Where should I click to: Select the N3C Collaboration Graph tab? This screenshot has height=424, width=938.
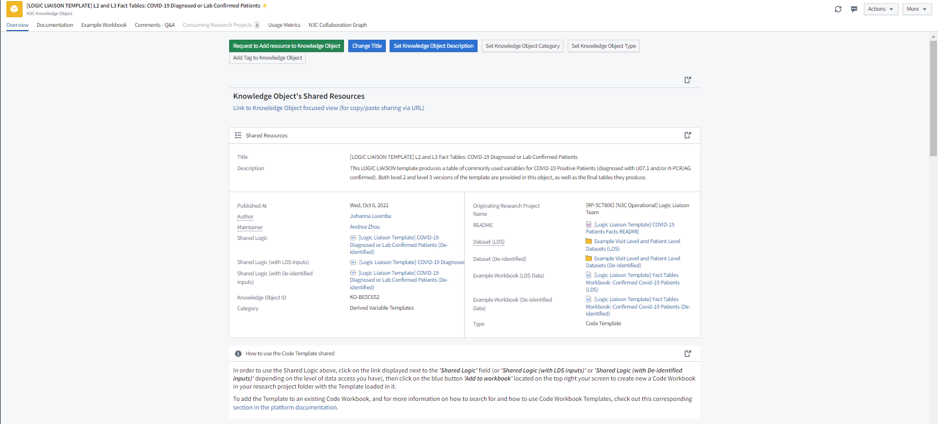338,25
